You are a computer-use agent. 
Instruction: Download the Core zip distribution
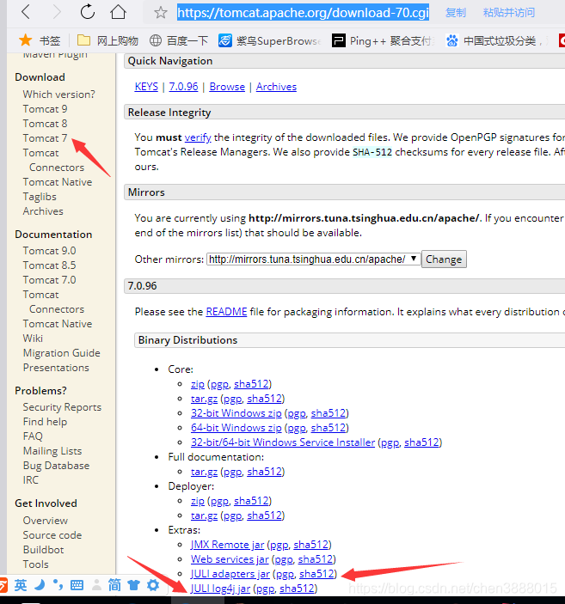(x=198, y=384)
